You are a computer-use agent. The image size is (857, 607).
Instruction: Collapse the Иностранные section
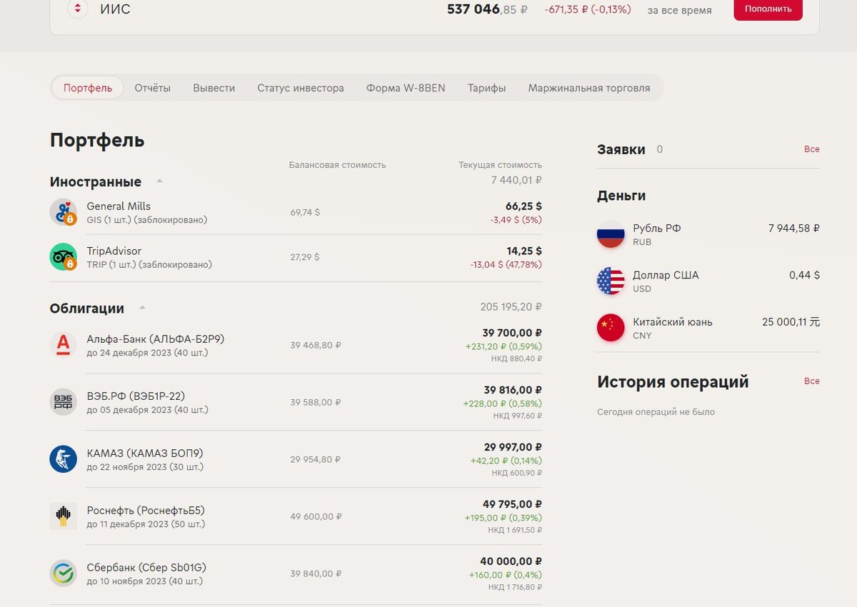coord(159,181)
